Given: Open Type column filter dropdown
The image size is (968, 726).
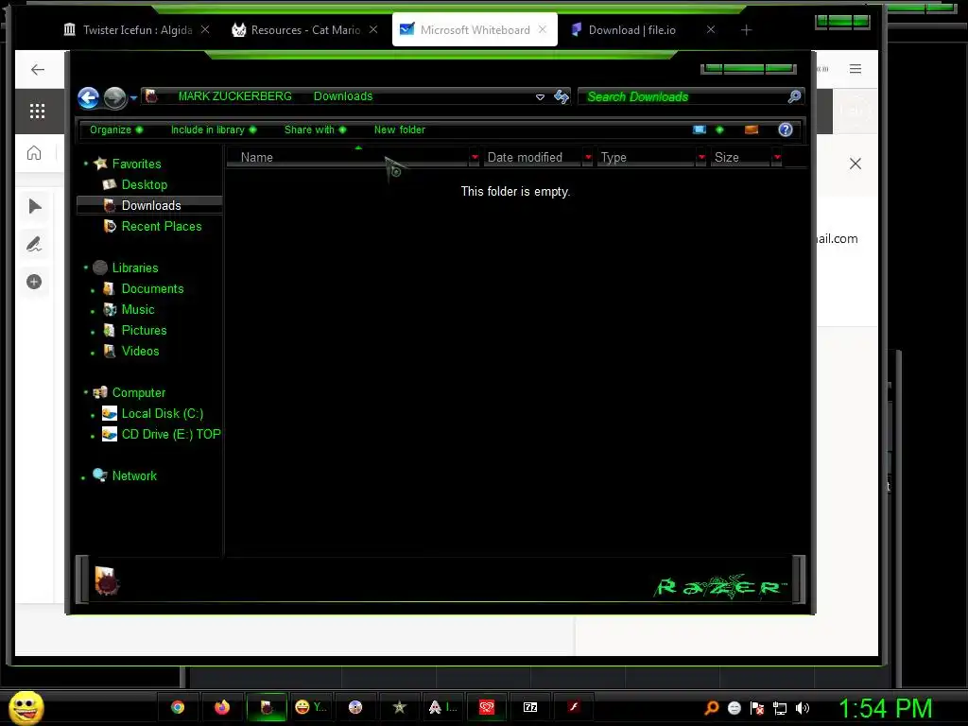Looking at the screenshot, I should pos(701,158).
